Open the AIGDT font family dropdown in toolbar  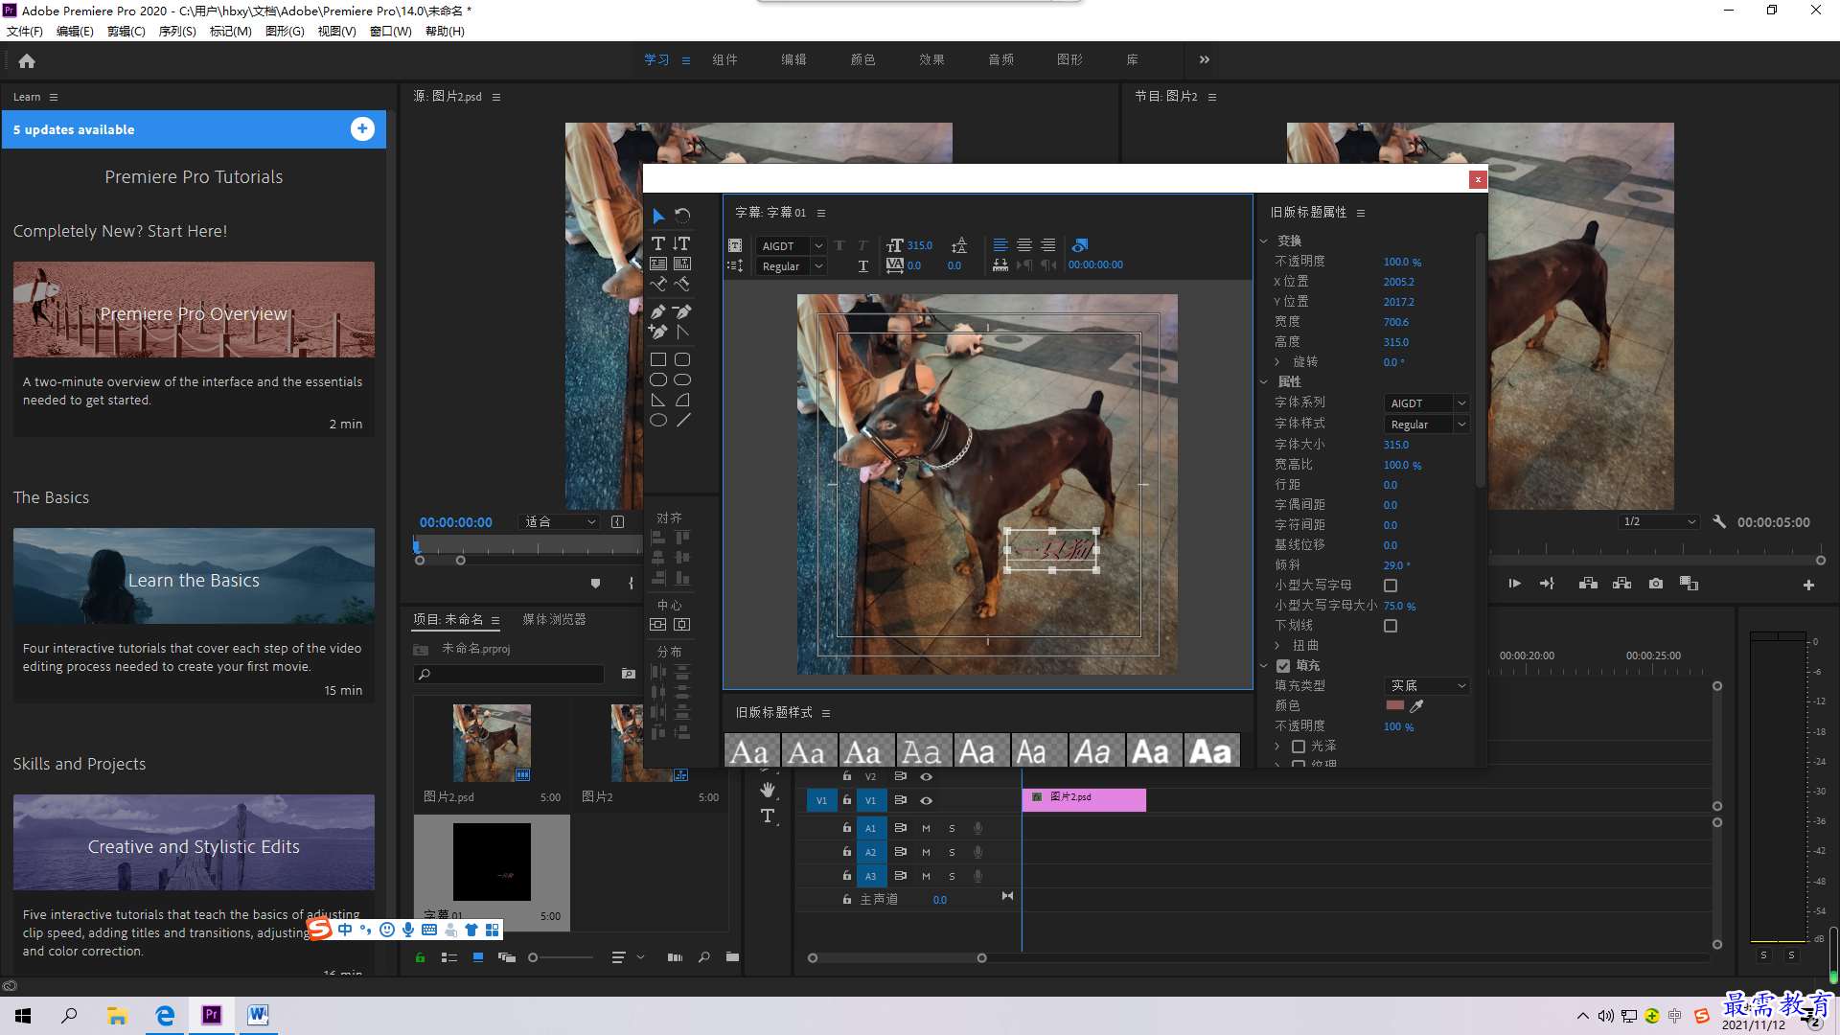791,246
